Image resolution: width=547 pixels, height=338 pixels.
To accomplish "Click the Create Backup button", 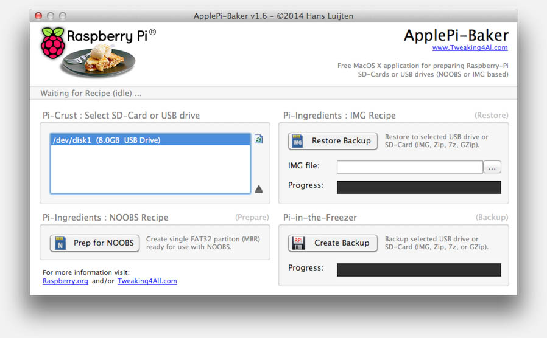I will click(x=333, y=243).
